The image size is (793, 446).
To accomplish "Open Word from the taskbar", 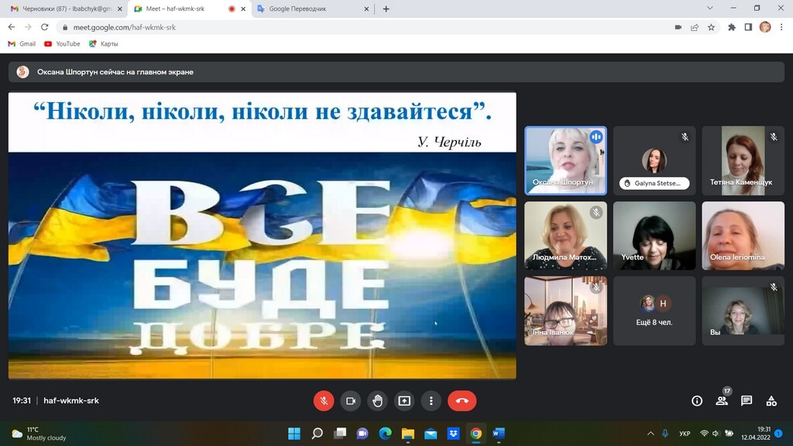I will [499, 434].
